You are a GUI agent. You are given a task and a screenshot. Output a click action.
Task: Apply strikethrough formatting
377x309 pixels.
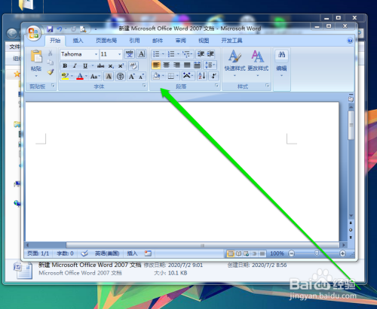pyautogui.click(x=100, y=66)
